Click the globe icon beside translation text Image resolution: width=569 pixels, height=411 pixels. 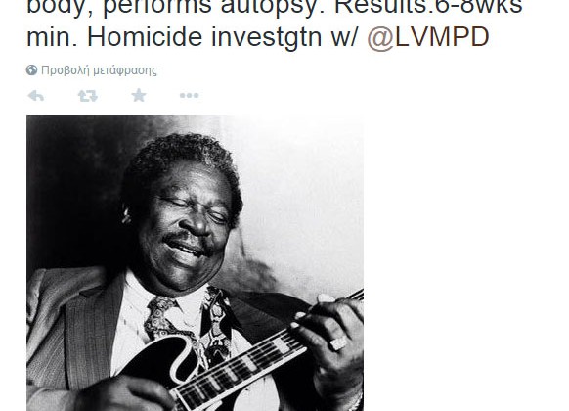(x=31, y=70)
